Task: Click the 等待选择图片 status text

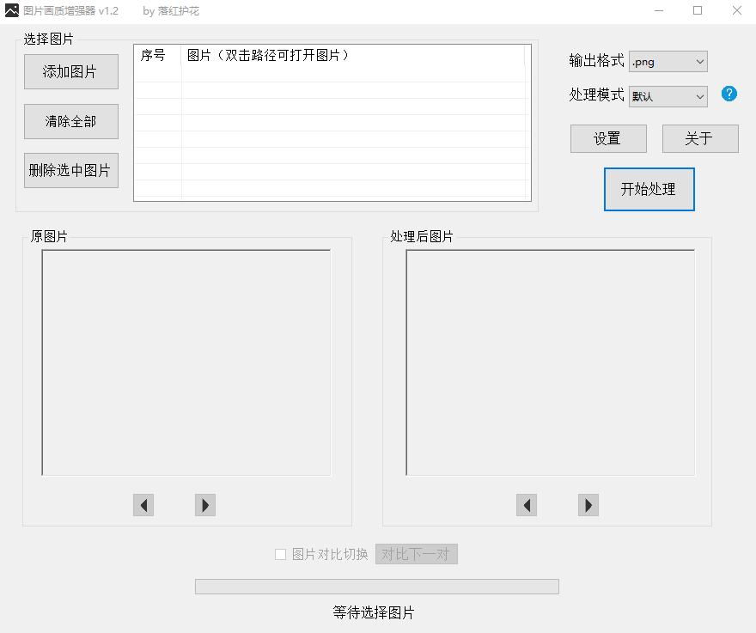Action: pos(374,612)
